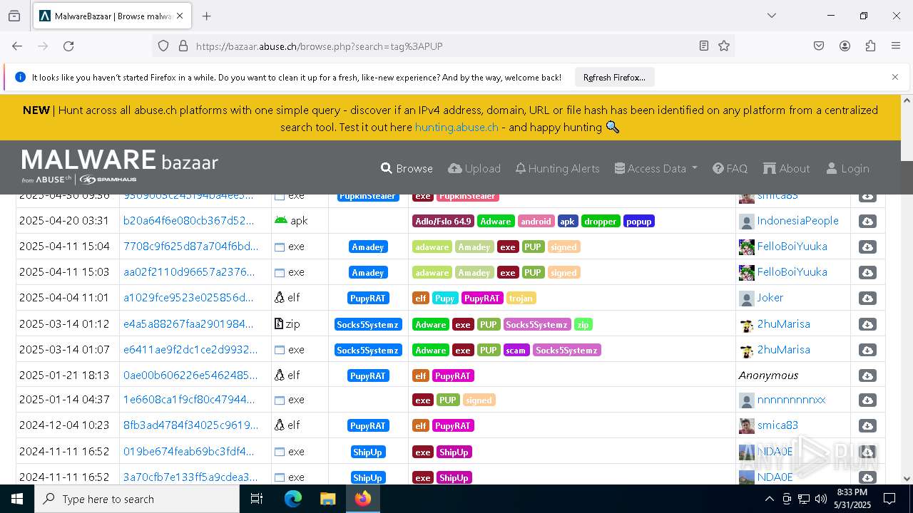Open Firefox Pocket save icon

pos(819,46)
